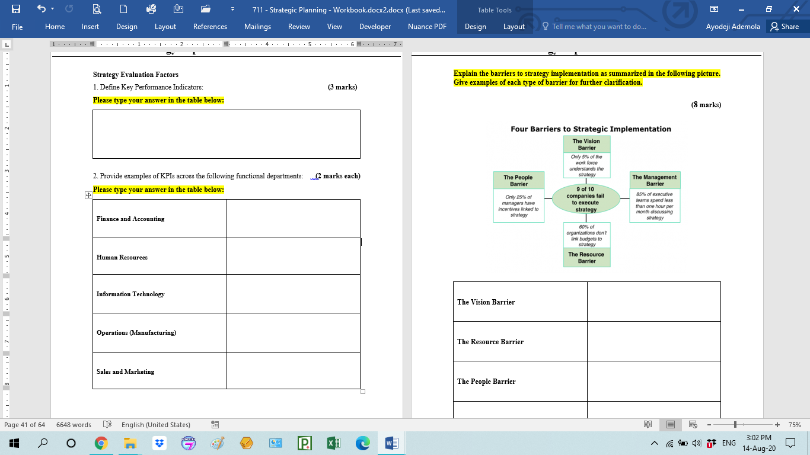Screen dimensions: 810x455
Task: Click the macro recording status bar icon
Action: pos(214,424)
